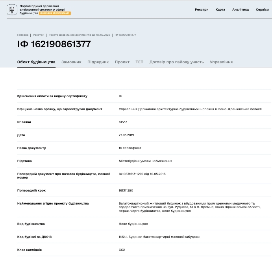
Task: Select the Об'єкт будівництва tab
Action: click(36, 62)
